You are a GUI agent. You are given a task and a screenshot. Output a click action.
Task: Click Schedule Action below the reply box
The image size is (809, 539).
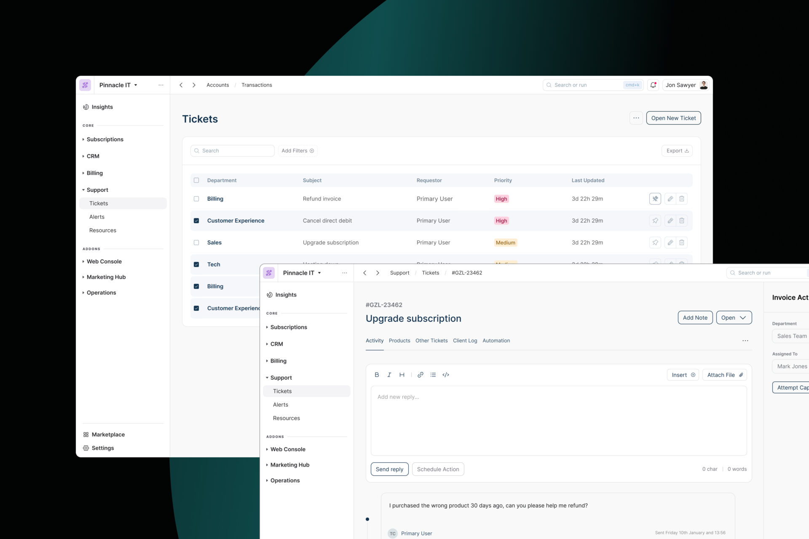438,469
